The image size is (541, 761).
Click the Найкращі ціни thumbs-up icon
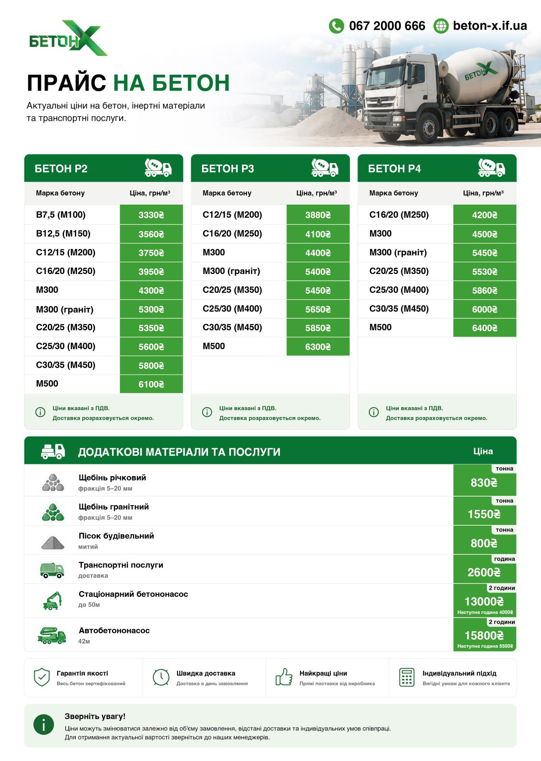click(x=284, y=677)
